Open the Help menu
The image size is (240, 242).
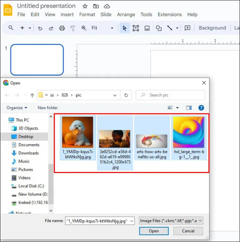tap(192, 15)
